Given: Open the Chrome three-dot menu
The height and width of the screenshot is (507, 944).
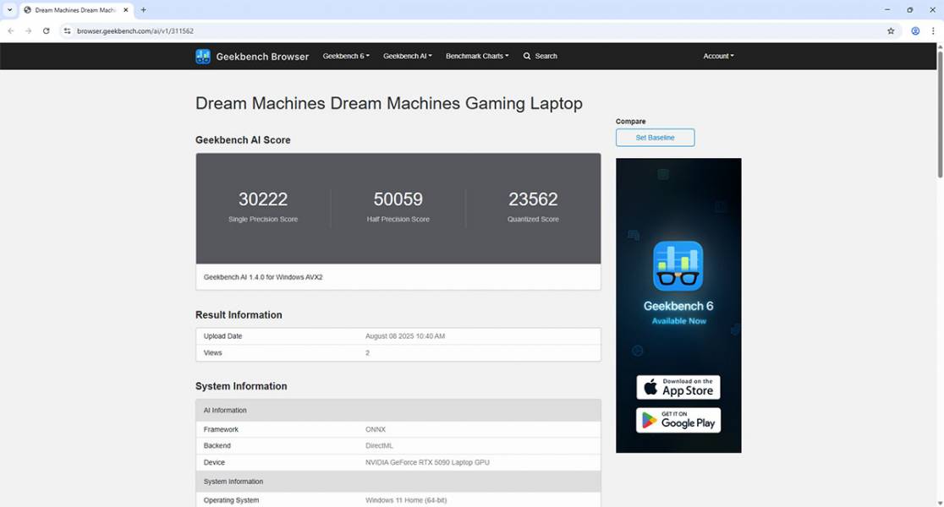Looking at the screenshot, I should [933, 30].
